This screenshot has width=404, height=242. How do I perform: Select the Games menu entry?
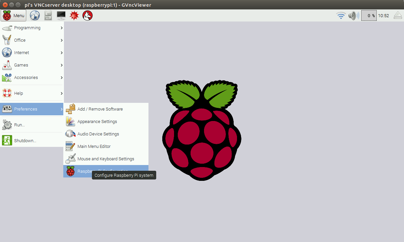coord(21,65)
